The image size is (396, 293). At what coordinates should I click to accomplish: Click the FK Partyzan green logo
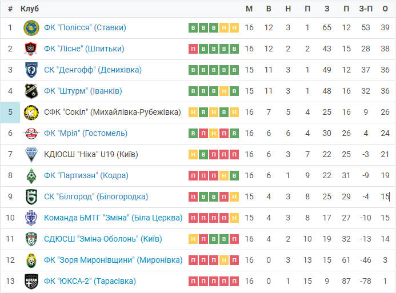tap(31, 176)
